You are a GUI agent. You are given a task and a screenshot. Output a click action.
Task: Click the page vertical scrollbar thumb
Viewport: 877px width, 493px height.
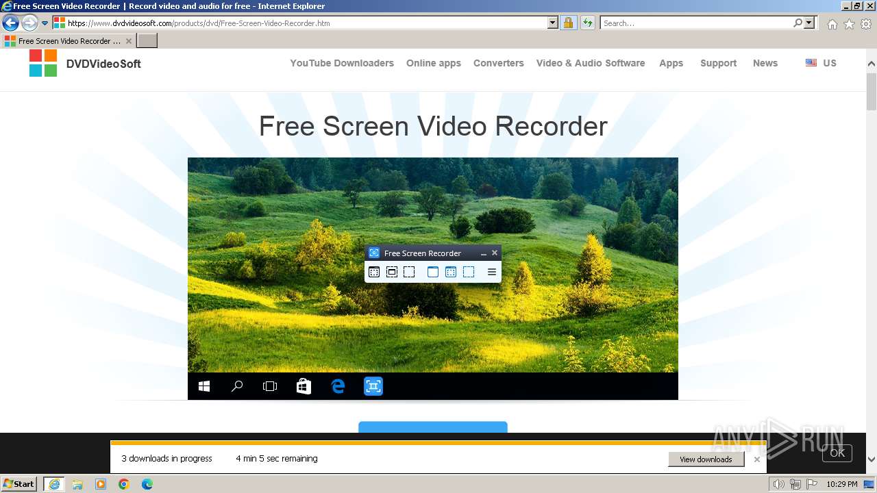[x=872, y=92]
